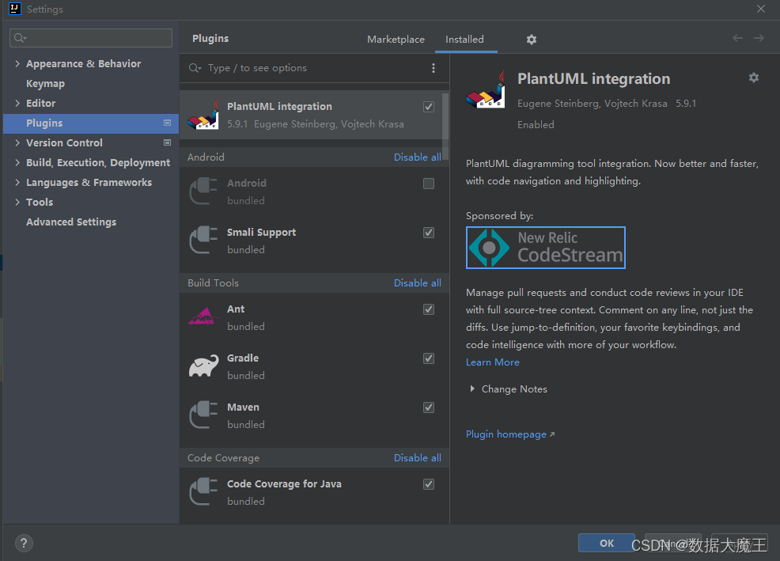
Task: Expand Appearance & Behavior settings node
Action: point(17,64)
